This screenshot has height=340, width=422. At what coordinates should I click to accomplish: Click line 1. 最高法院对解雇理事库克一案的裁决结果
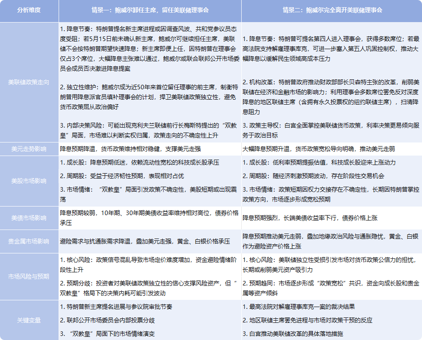(x=299, y=307)
